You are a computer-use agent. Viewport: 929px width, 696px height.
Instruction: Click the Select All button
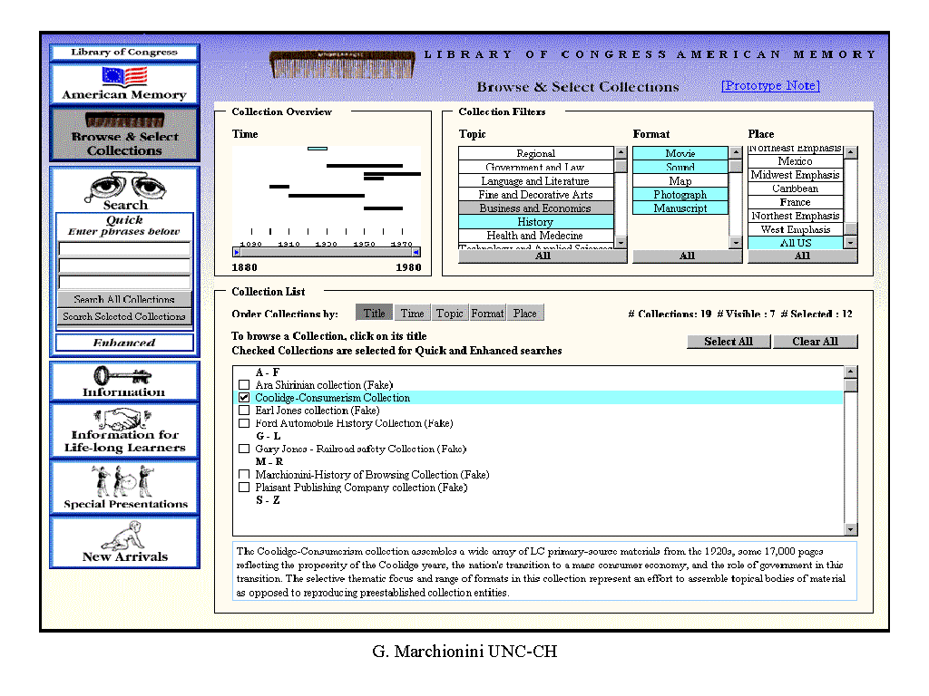coord(729,342)
